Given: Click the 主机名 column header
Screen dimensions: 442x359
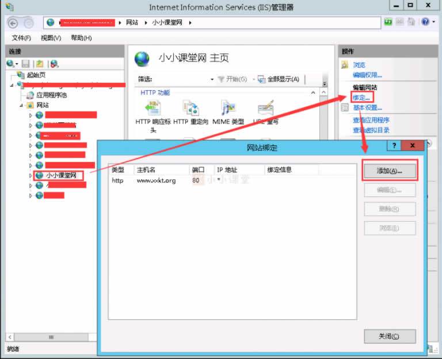Looking at the screenshot, I should (147, 170).
